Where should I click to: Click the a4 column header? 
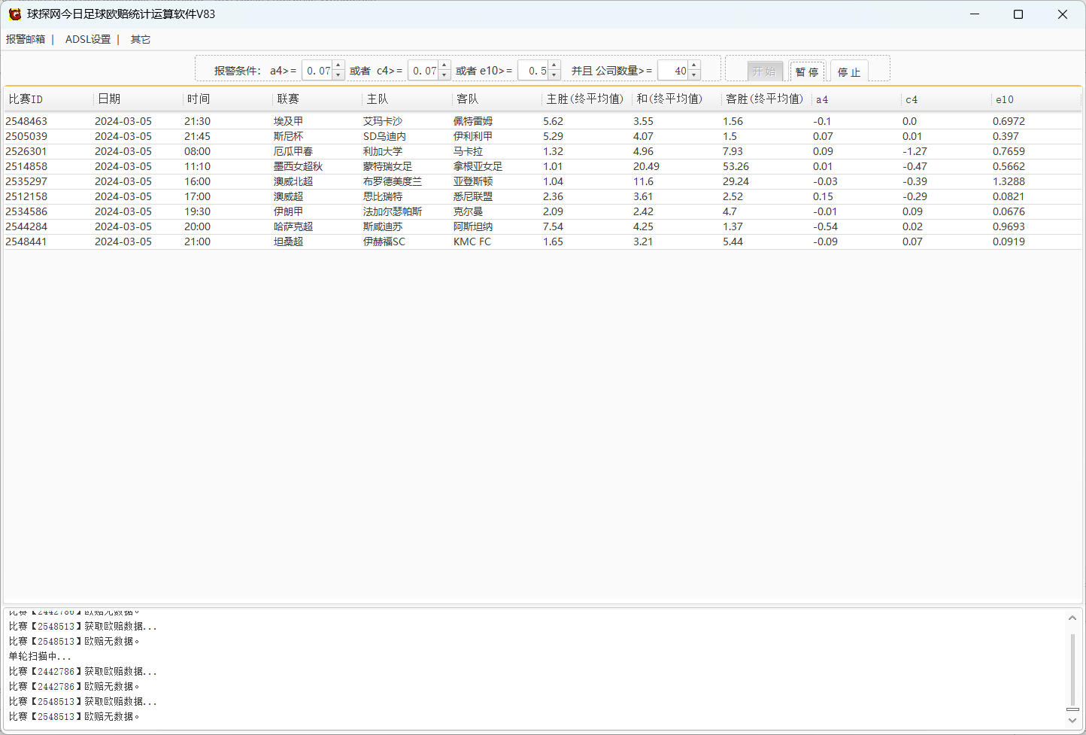click(856, 99)
